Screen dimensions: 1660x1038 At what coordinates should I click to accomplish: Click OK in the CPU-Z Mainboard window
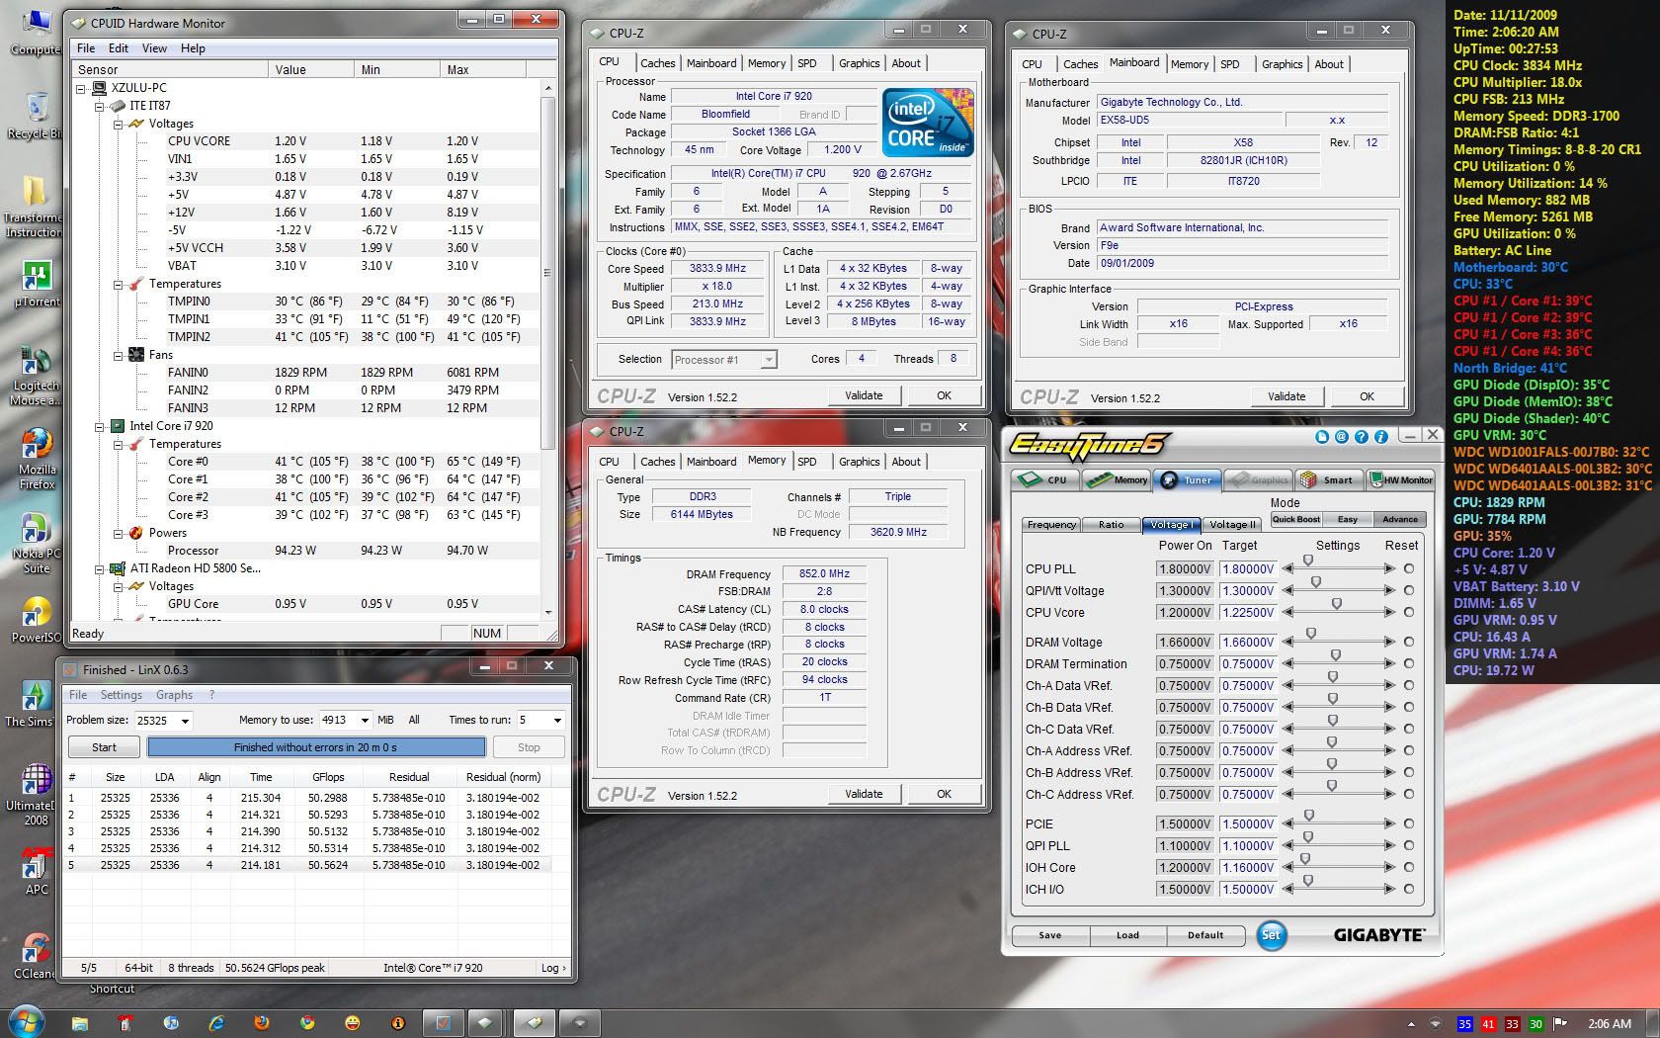pyautogui.click(x=1367, y=396)
